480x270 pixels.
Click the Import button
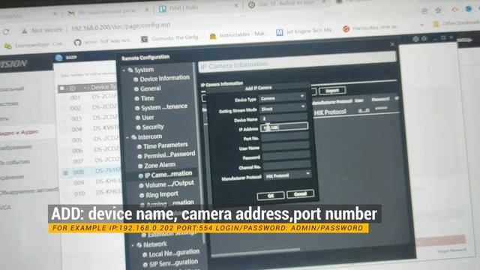tap(332, 91)
